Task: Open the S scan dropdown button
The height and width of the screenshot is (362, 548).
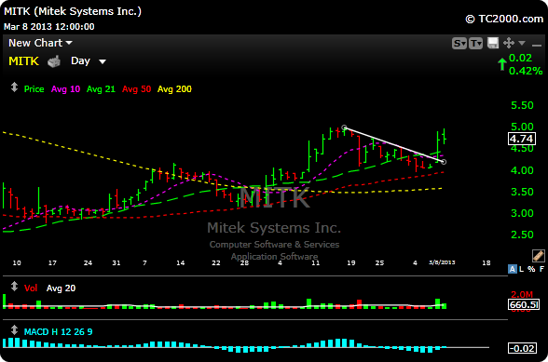Action: 459,44
